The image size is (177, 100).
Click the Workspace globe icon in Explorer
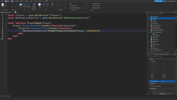coord(152,17)
